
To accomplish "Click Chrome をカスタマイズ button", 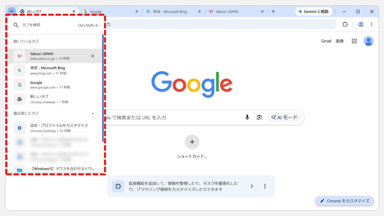I will click(x=344, y=201).
